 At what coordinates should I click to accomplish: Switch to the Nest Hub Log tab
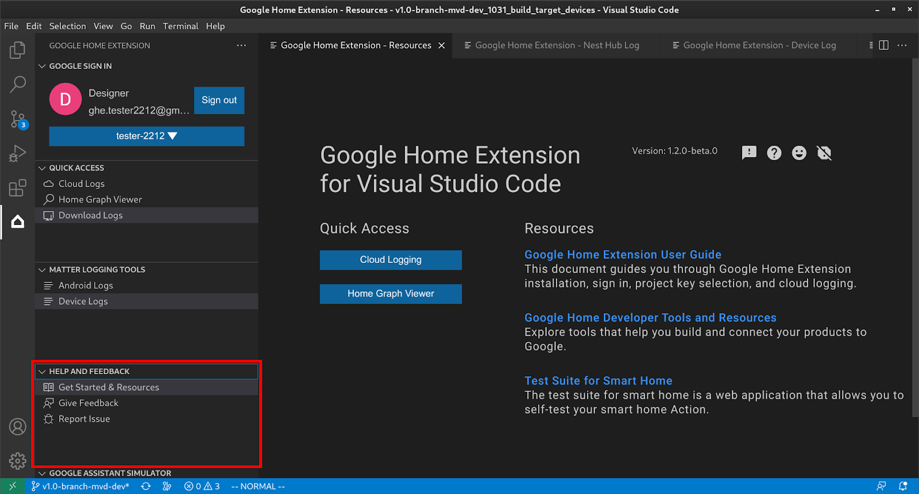pos(556,45)
